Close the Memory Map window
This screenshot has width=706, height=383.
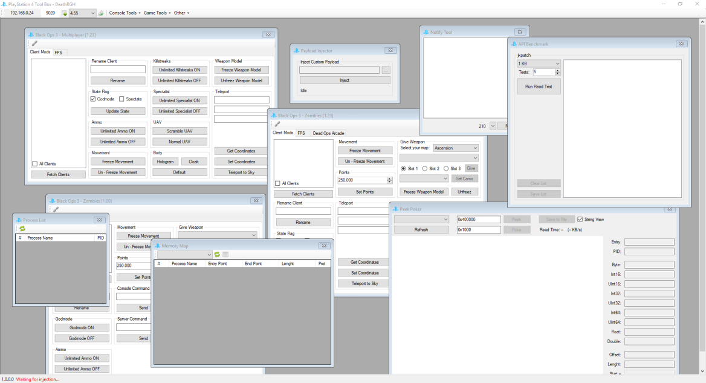tap(324, 246)
